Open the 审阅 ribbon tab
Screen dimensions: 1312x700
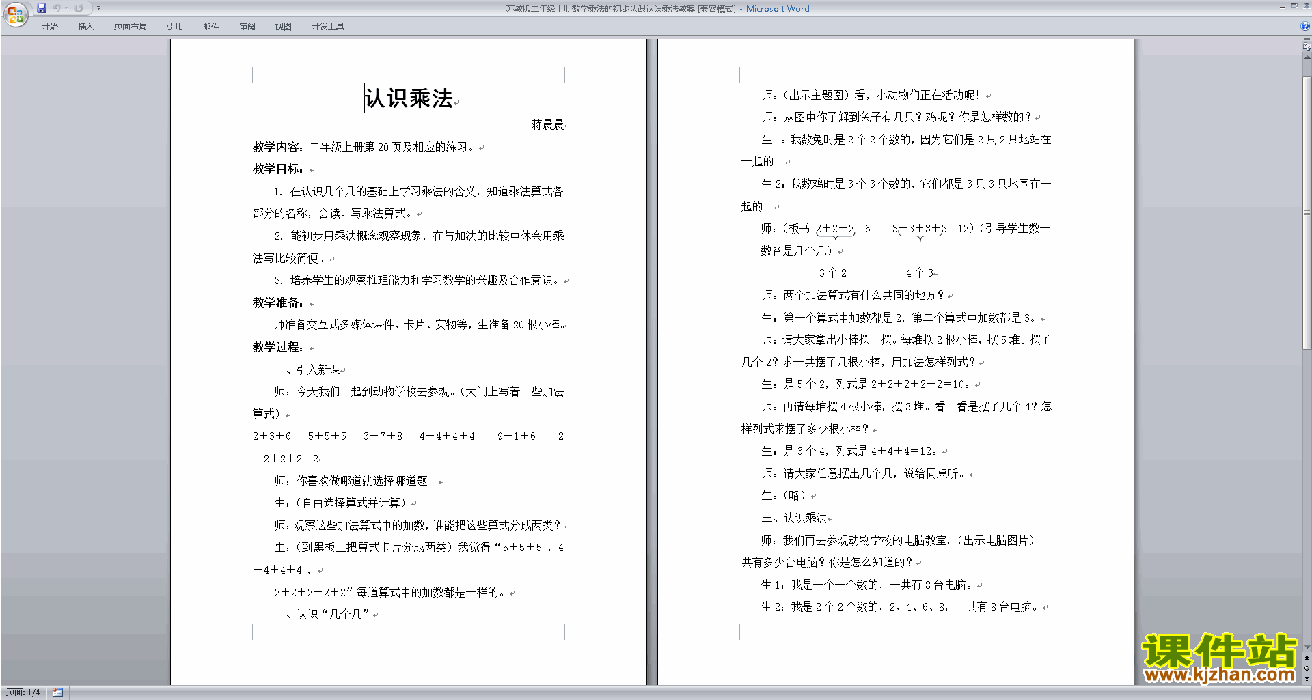coord(247,27)
